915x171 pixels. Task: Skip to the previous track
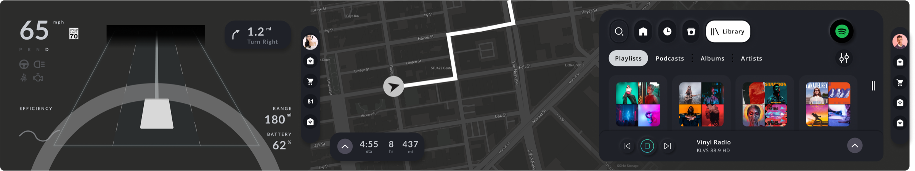pyautogui.click(x=627, y=146)
